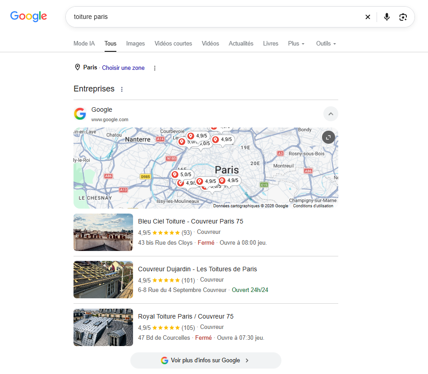Viewport: 428px width, 374px height.
Task: Open the Bleu Ciel Toiture rooftop photo
Action: point(103,232)
